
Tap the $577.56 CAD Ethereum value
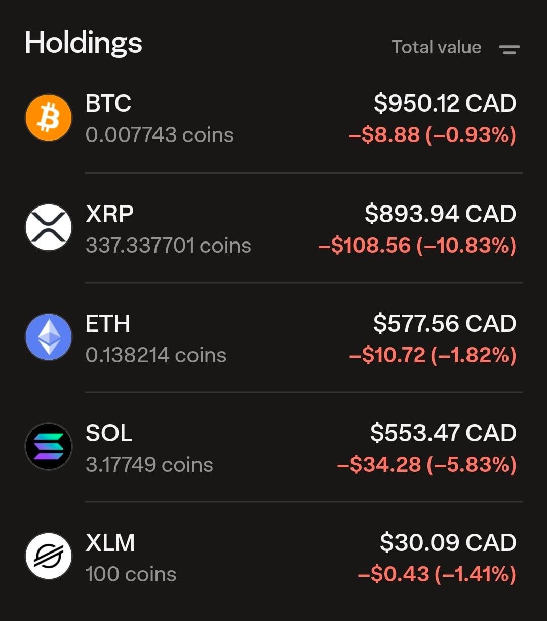444,324
